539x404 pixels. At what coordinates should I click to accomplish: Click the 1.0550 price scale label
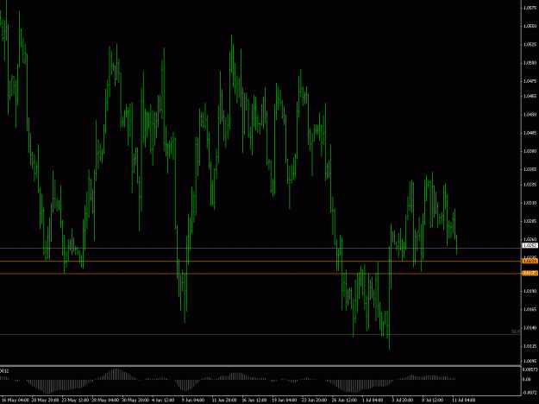pos(530,26)
